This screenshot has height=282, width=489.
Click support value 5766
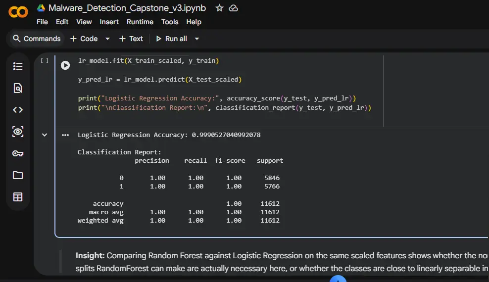click(272, 187)
